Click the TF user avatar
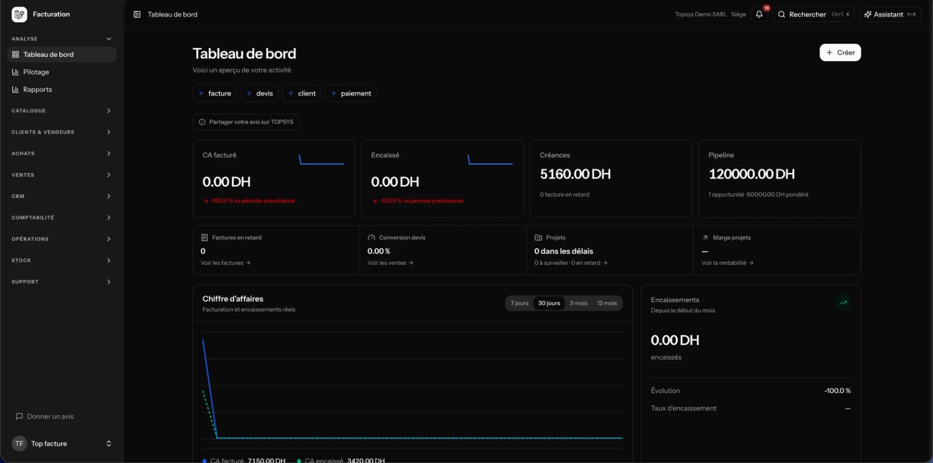 (19, 444)
